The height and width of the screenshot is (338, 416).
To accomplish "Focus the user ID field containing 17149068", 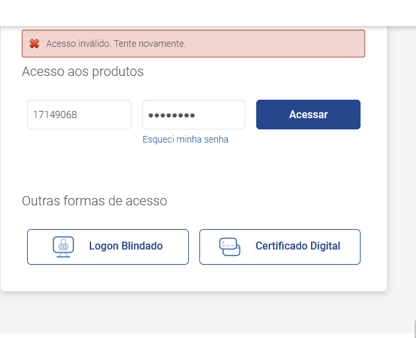I will (79, 115).
